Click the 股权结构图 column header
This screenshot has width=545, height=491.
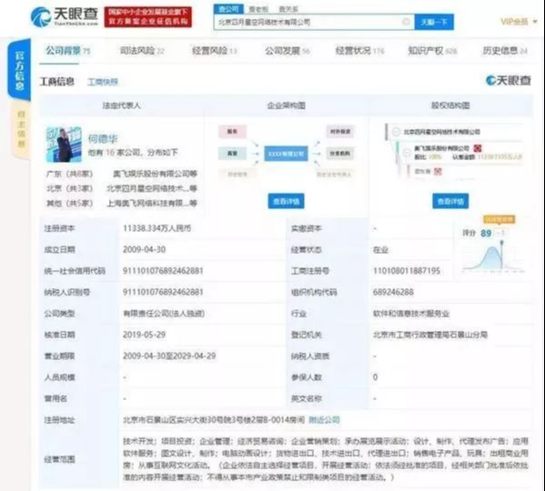tap(450, 105)
